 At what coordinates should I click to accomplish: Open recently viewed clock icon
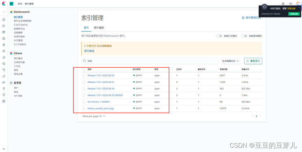coord(3,12)
